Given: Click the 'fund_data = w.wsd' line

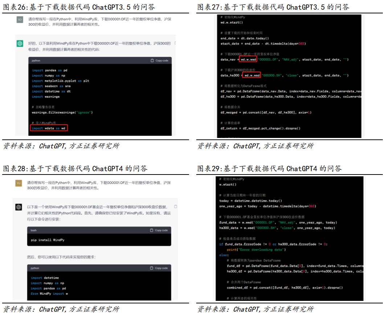Looking at the screenshot, I should (x=278, y=223).
